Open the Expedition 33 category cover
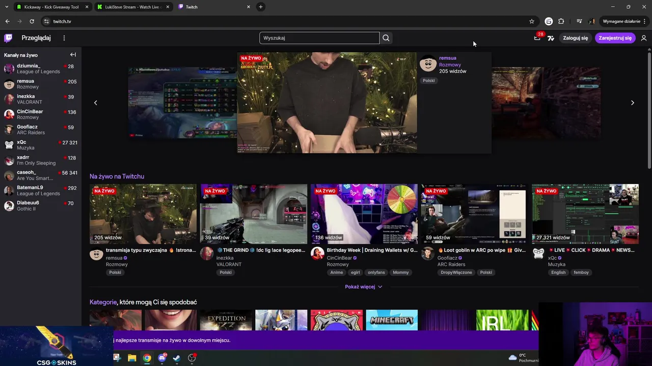Image resolution: width=652 pixels, height=366 pixels. click(226, 320)
